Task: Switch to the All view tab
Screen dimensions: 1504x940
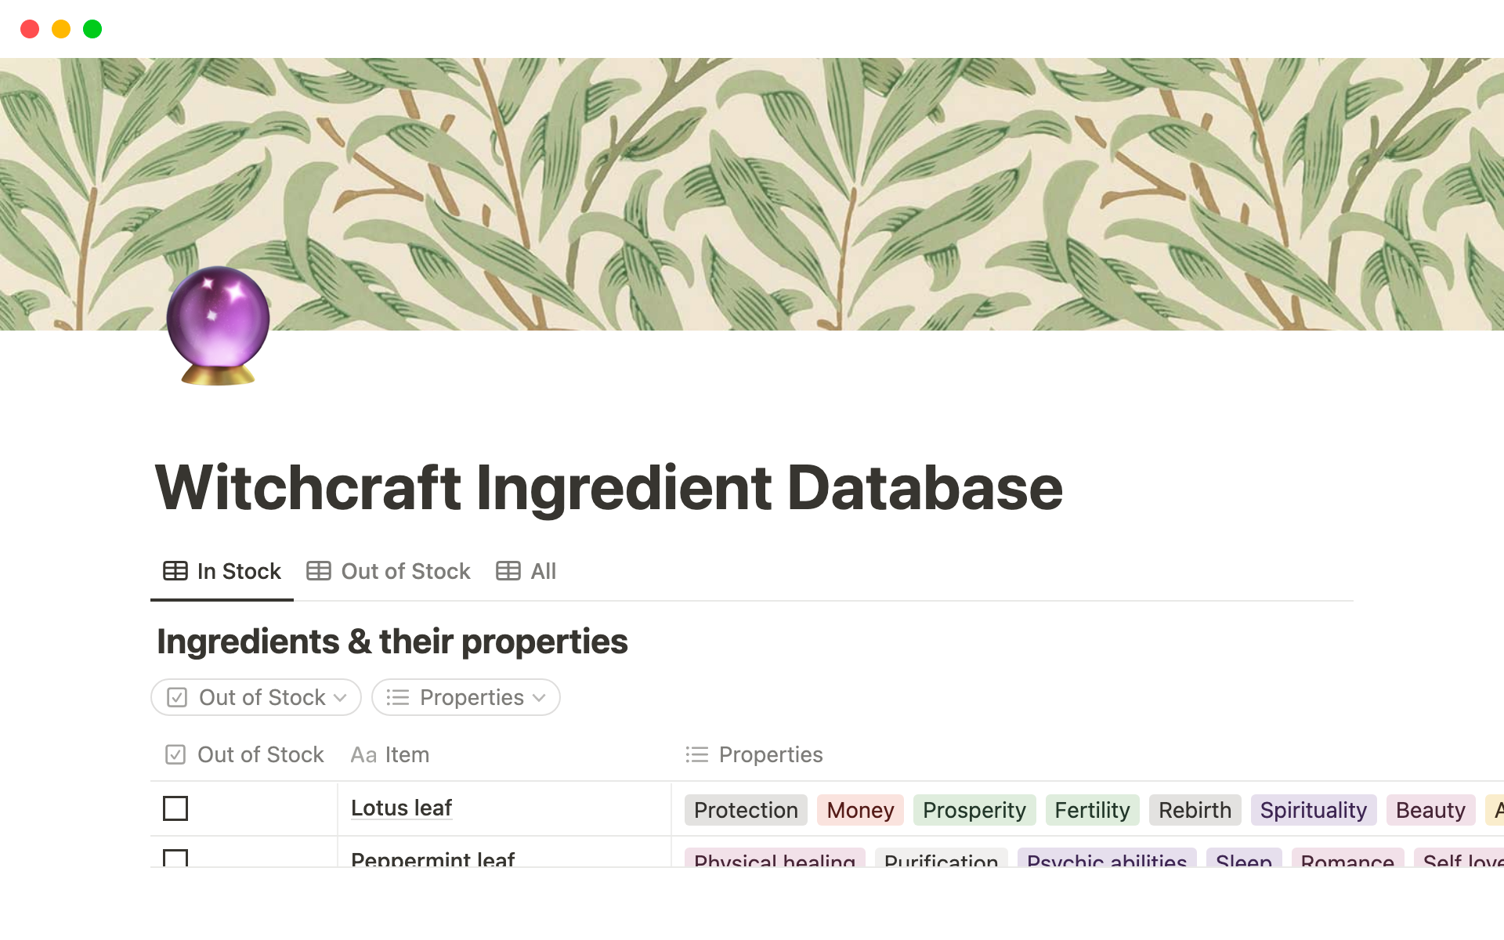Action: [543, 571]
